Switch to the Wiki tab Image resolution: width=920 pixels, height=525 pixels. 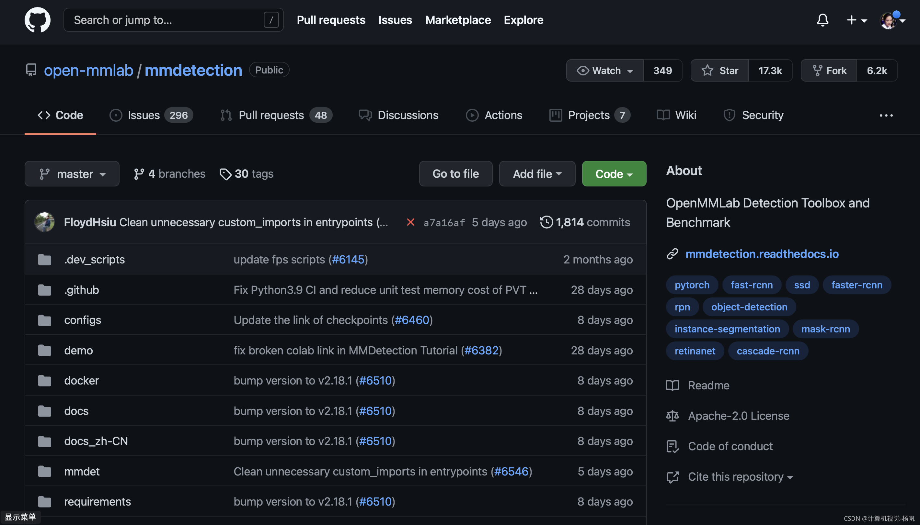tap(676, 115)
